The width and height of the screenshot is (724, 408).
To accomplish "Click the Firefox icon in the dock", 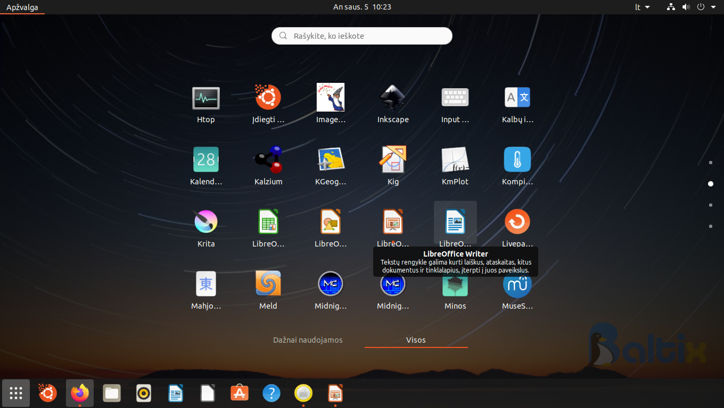I will [80, 393].
